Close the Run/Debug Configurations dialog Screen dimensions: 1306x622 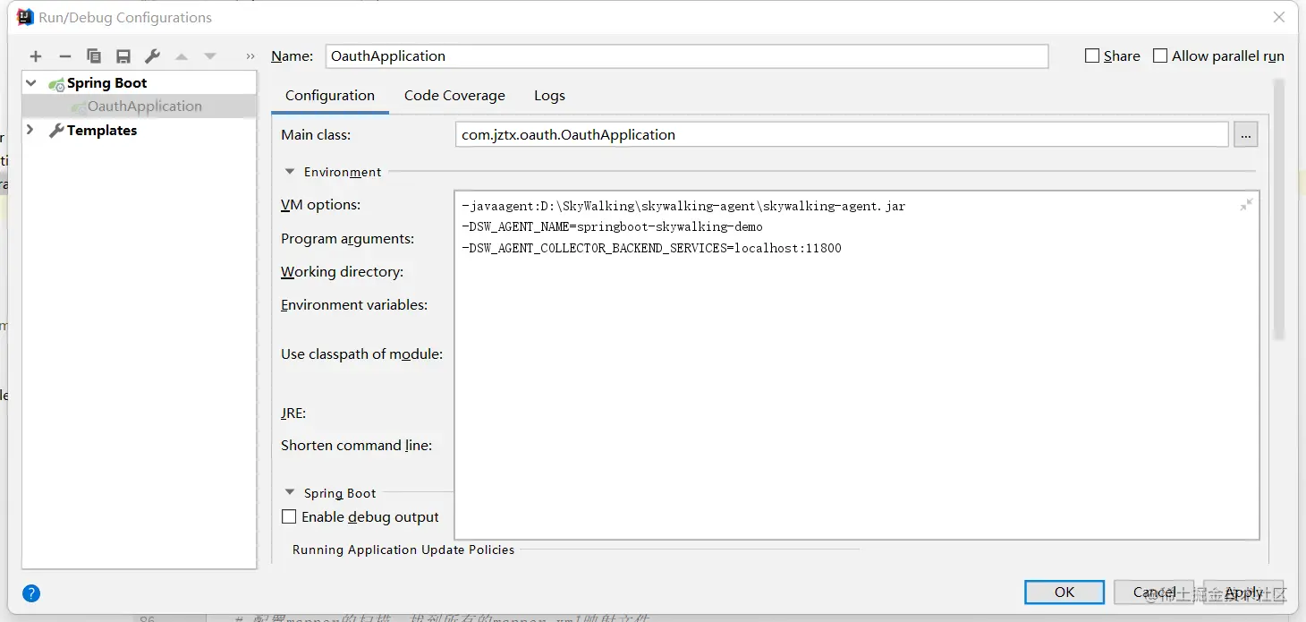tap(1281, 17)
